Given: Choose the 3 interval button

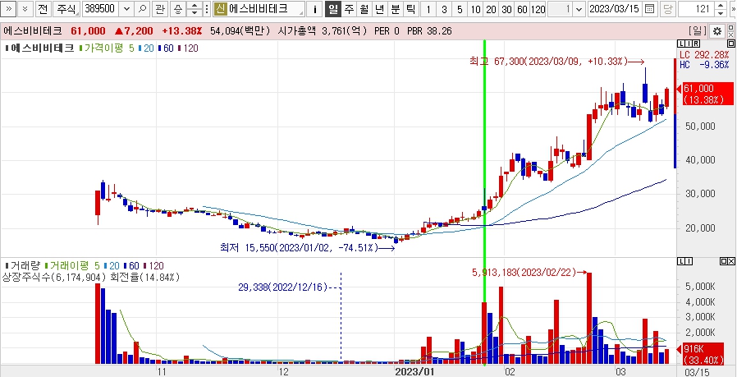Looking at the screenshot, I should click(x=444, y=8).
